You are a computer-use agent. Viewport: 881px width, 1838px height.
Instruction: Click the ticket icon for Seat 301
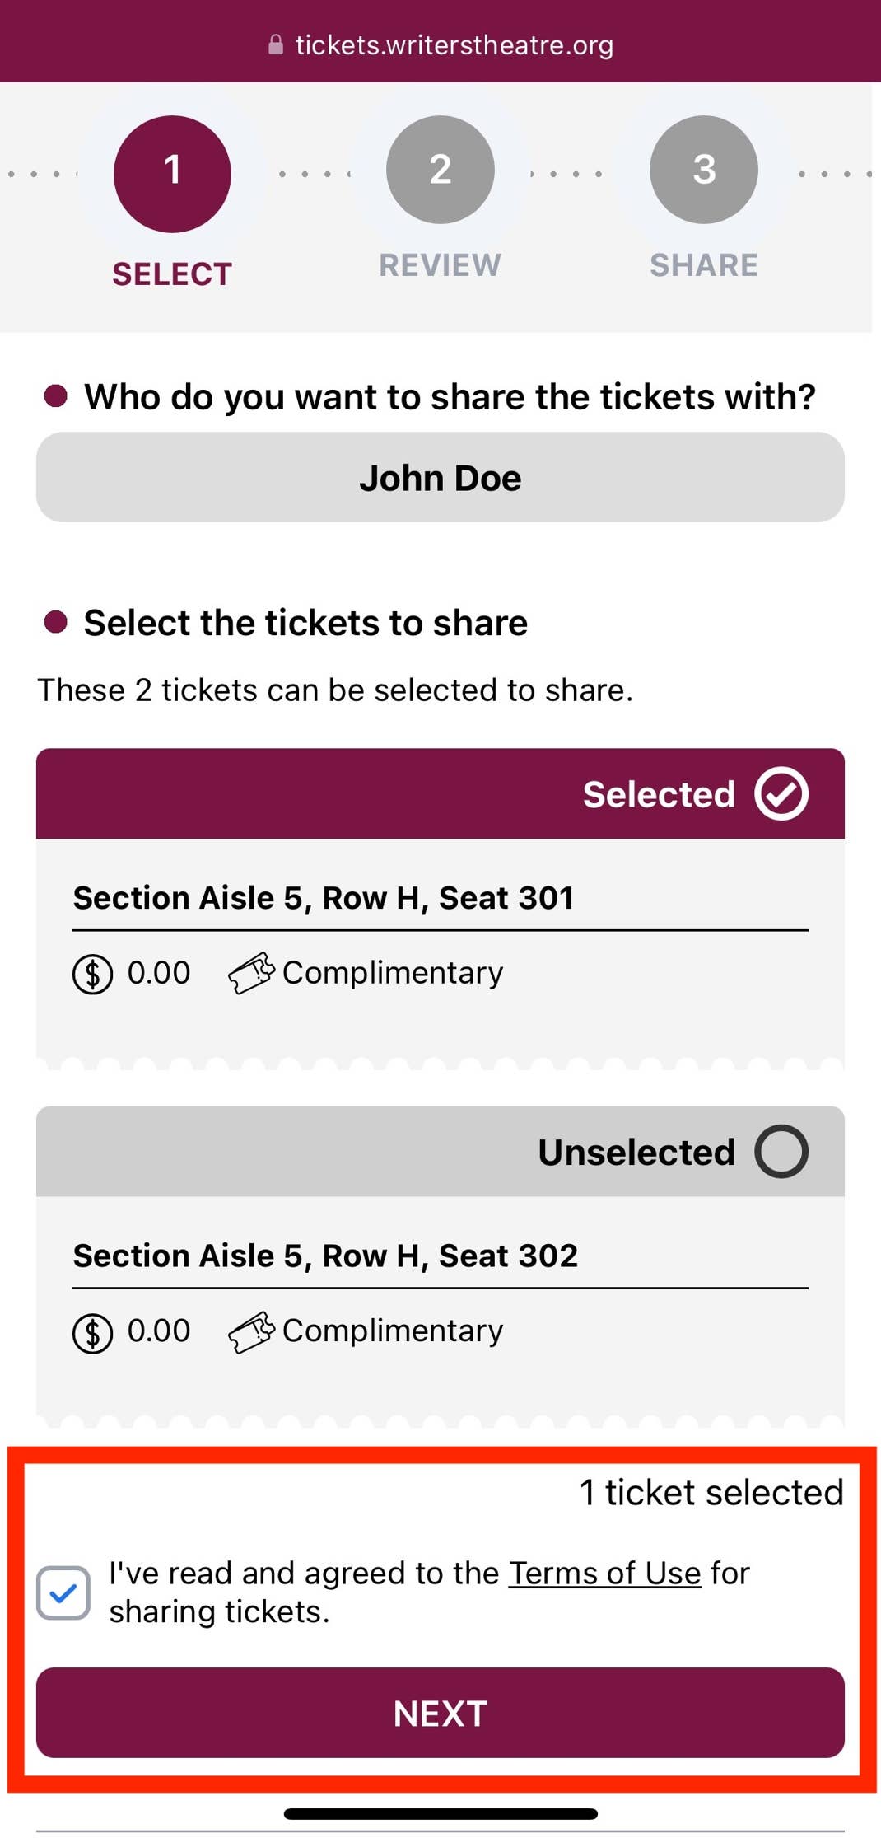(x=251, y=973)
